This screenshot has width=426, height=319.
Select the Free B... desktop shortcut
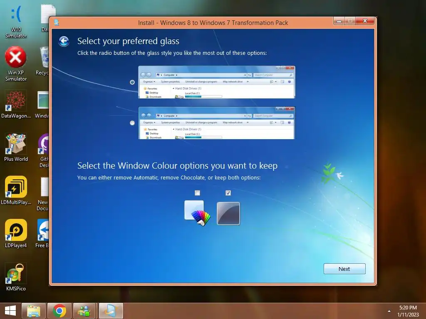coord(42,233)
